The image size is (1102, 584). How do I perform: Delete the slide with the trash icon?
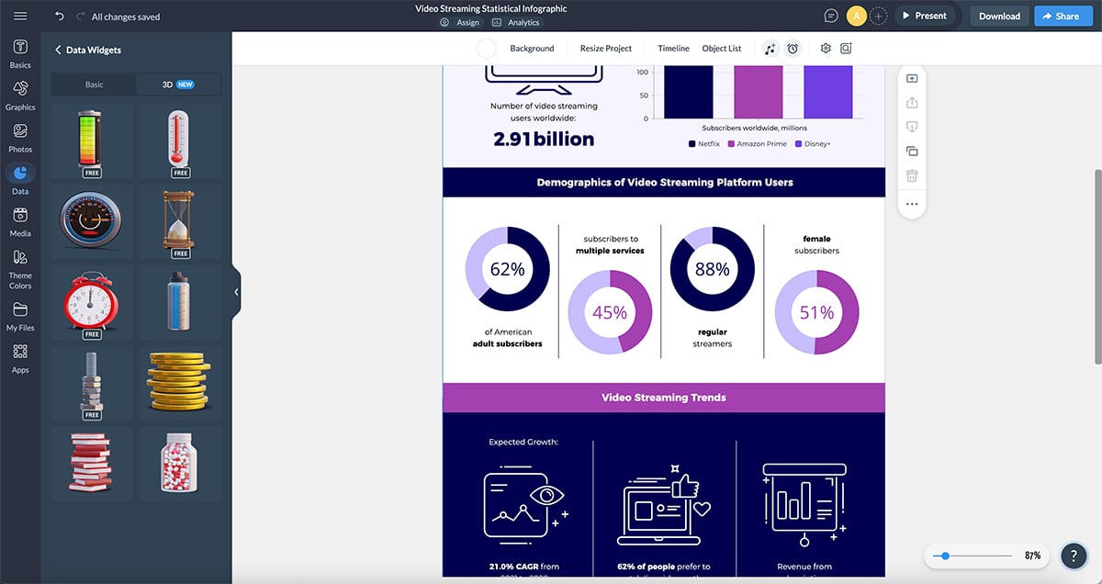(911, 174)
